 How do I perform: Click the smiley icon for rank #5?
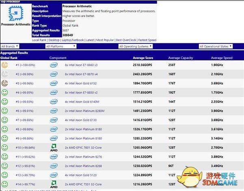[x=4, y=102]
